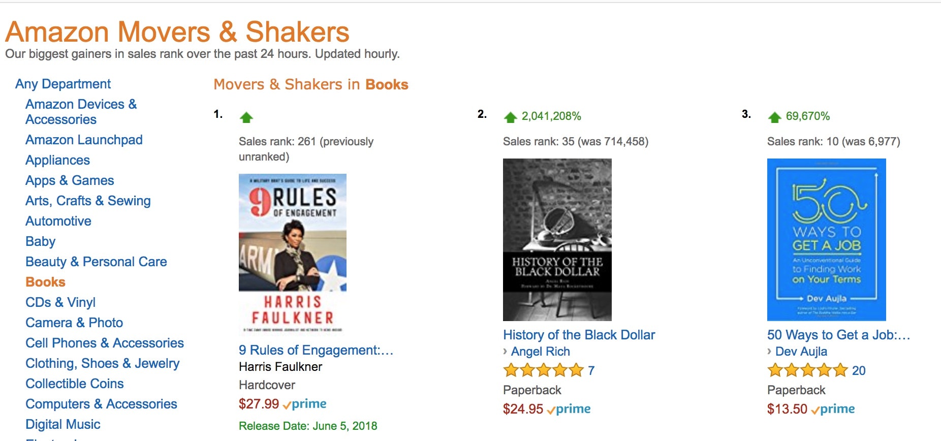Viewport: 941px width, 441px height.
Task: Expand author link Dev Aujla
Action: (x=801, y=352)
